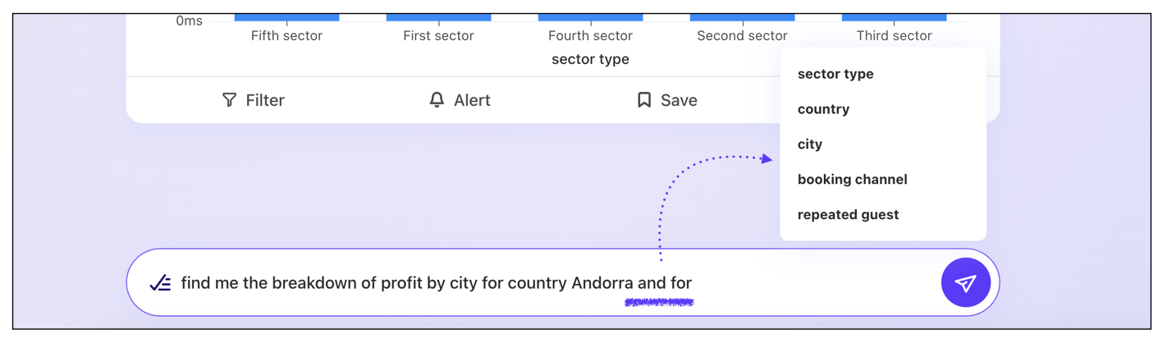The image size is (1167, 343).
Task: Select "sector type" from the suggestion menu
Action: [x=835, y=74]
